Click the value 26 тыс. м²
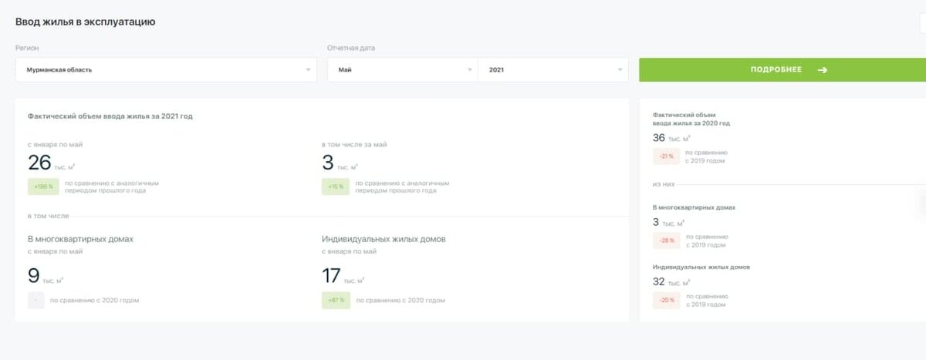Screen dimensions: 926x360 click(52, 163)
